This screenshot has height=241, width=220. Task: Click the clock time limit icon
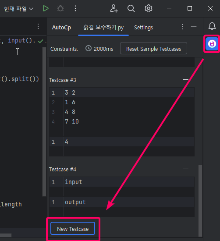pos(89,48)
